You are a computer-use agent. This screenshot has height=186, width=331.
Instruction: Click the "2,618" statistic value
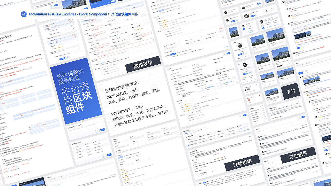coord(248,89)
